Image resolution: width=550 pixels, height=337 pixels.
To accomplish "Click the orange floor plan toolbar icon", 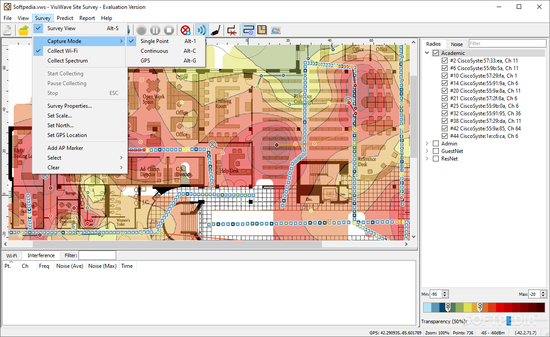I will coord(262,30).
